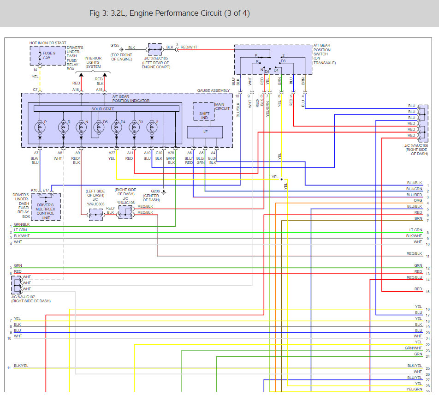
Task: Click the figure title Fig 3 heading
Action: point(170,13)
